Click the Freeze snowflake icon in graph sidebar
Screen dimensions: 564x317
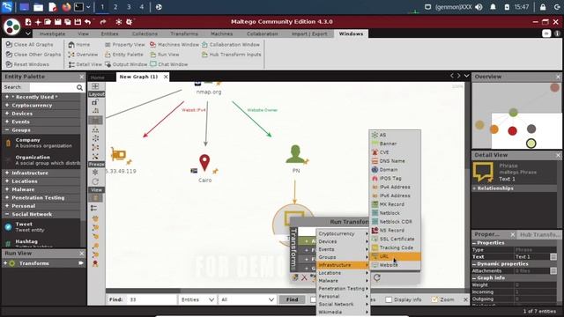click(x=95, y=173)
